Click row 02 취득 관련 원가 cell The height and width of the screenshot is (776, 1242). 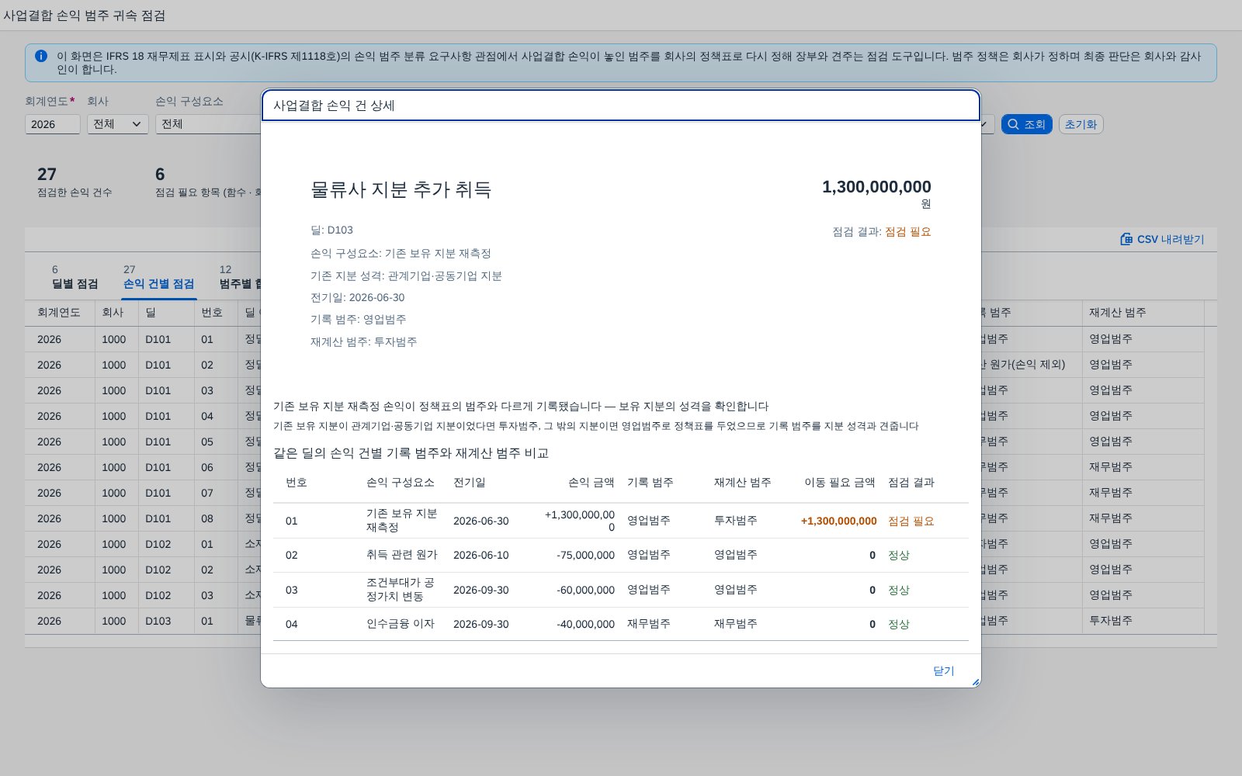click(x=401, y=555)
